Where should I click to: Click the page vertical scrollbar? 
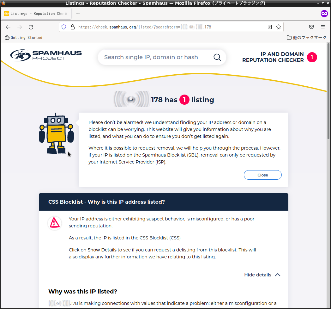tap(328, 91)
